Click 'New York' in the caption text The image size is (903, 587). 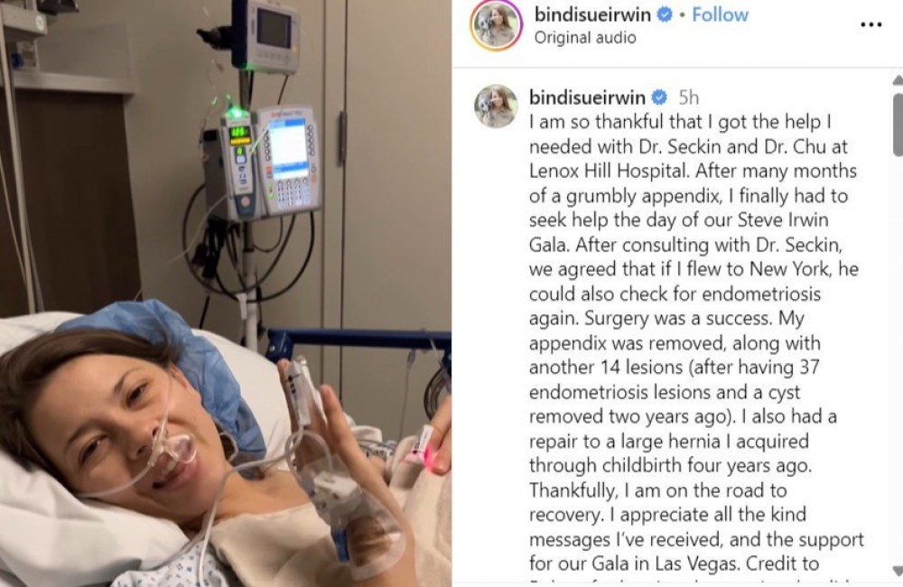click(x=799, y=270)
